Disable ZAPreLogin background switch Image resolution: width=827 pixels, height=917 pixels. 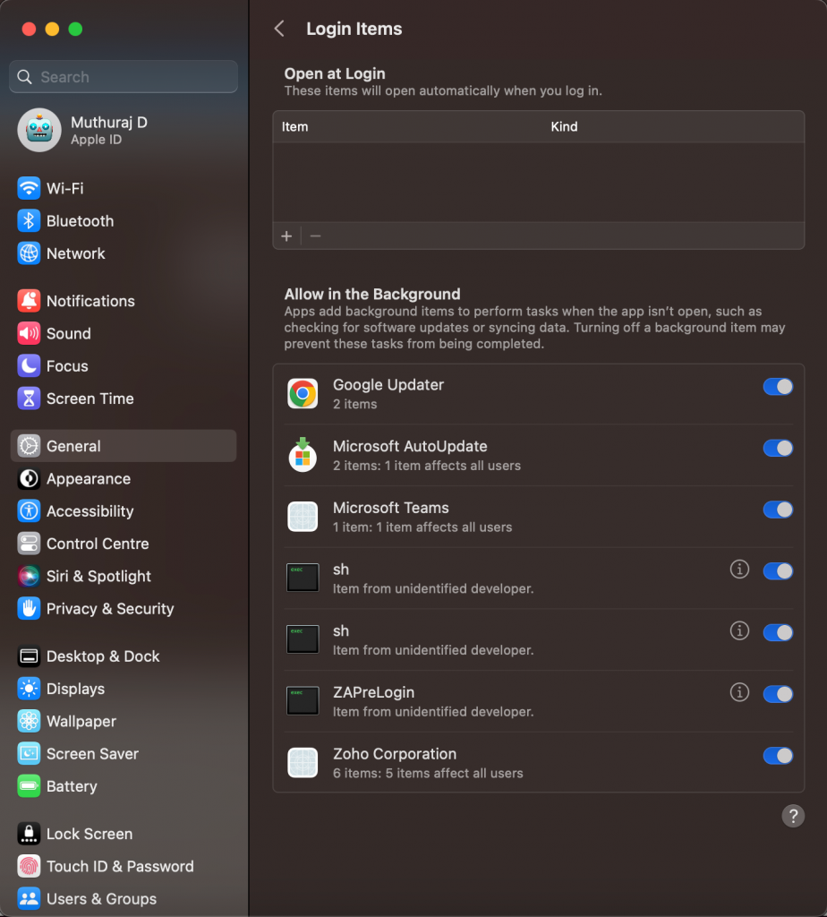pyautogui.click(x=778, y=694)
